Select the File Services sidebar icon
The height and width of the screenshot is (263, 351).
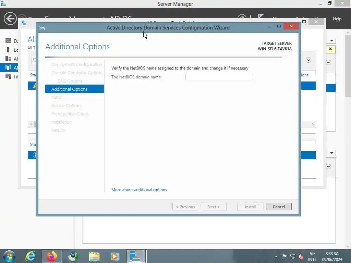click(x=8, y=76)
